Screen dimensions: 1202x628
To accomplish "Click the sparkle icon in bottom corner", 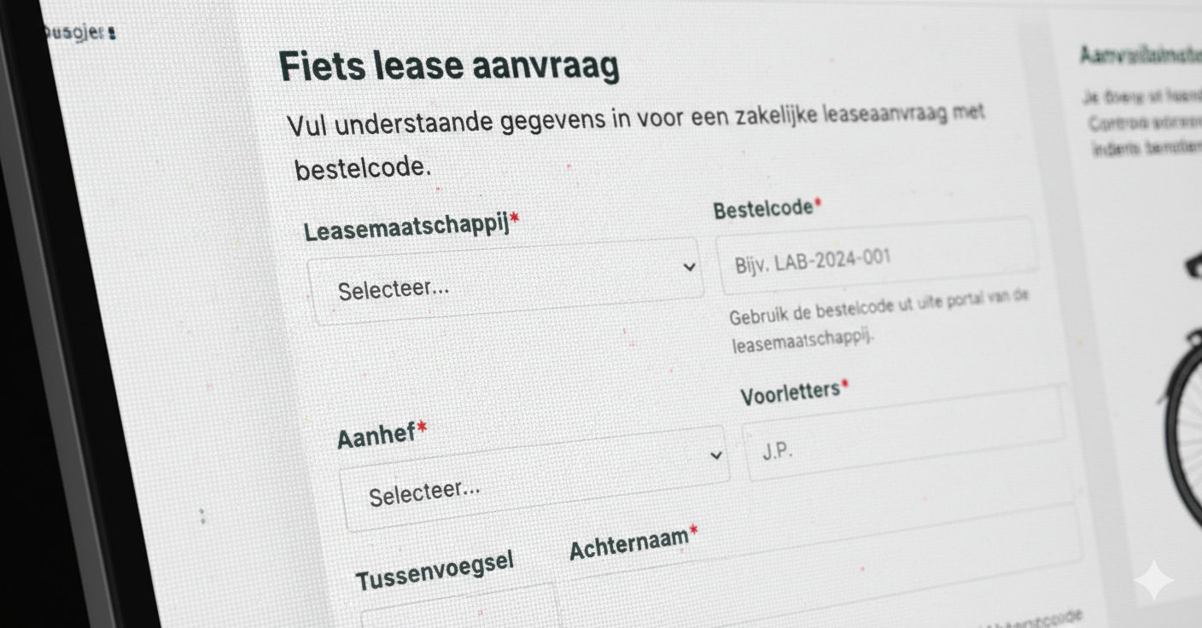I will pos(1153,580).
